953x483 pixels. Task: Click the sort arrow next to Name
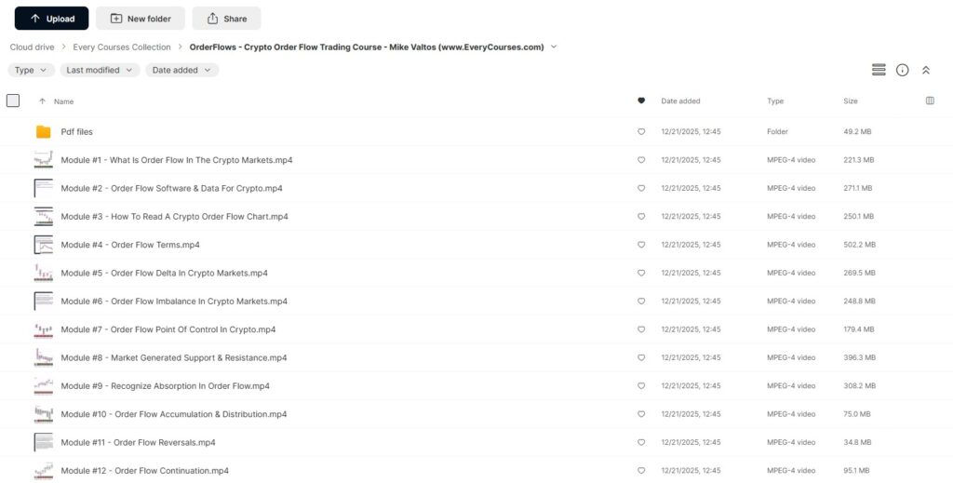coord(42,101)
